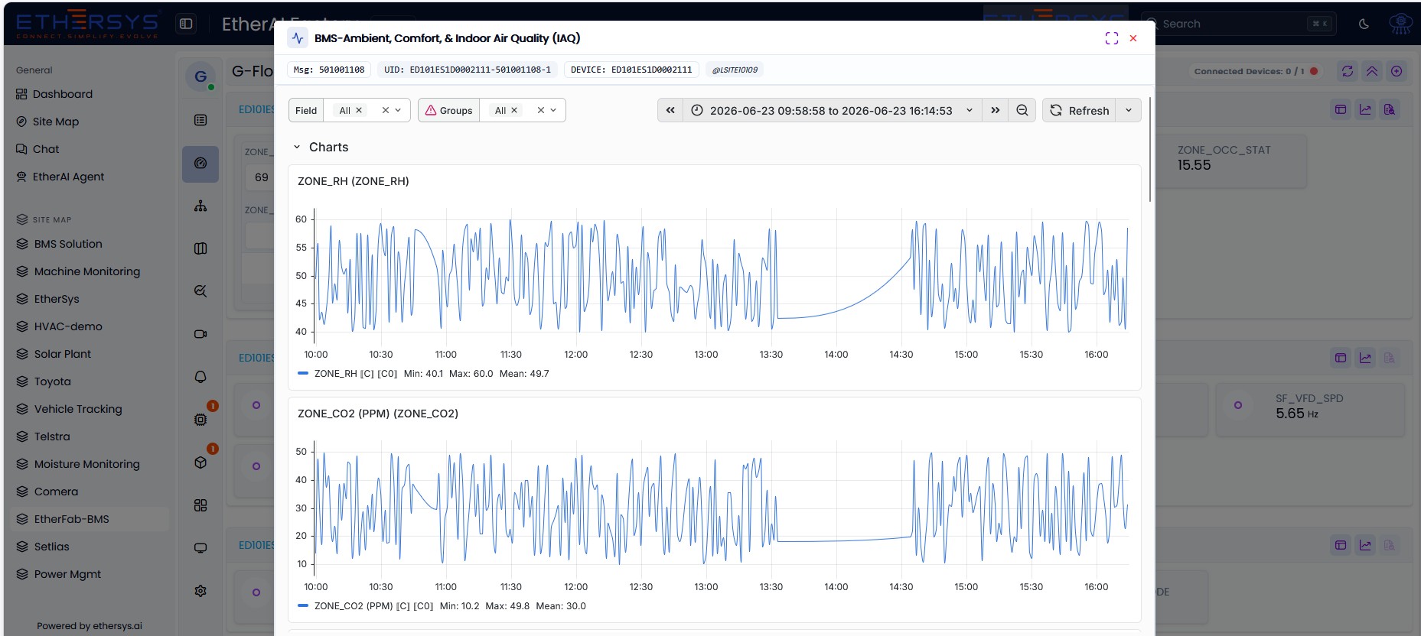The width and height of the screenshot is (1421, 636).
Task: Click the G site avatar
Action: point(200,76)
